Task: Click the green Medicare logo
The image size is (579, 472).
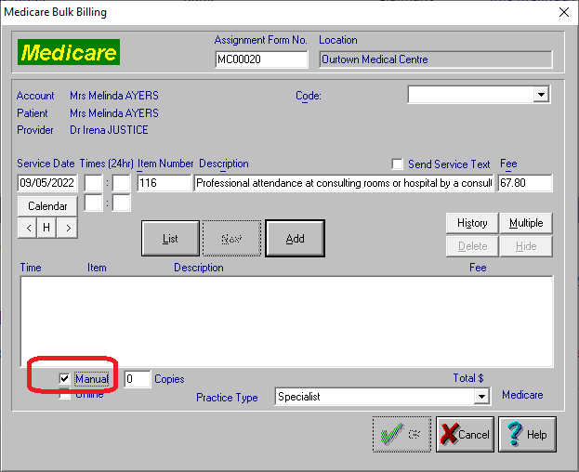Action: 69,52
